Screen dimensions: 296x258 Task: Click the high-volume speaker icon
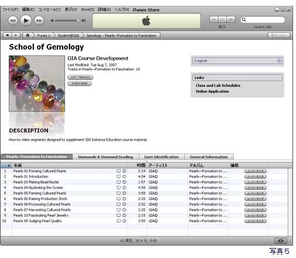pyautogui.click(x=84, y=21)
